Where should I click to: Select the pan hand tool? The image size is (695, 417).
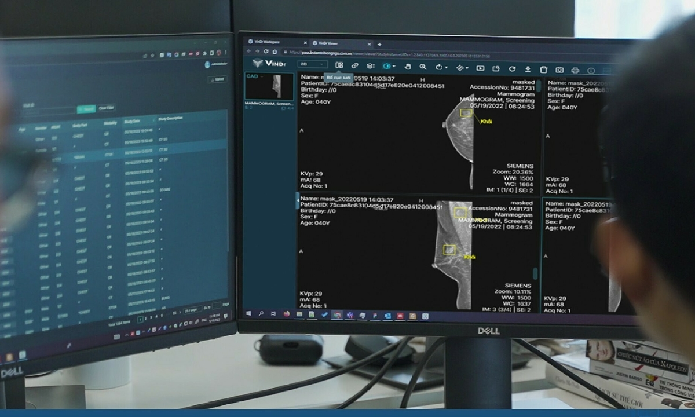pyautogui.click(x=407, y=67)
